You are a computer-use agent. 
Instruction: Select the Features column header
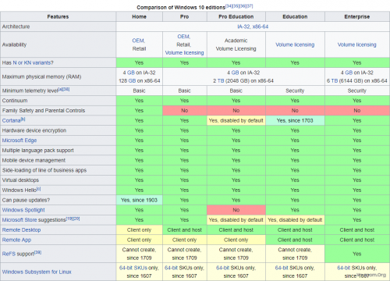pyautogui.click(x=58, y=16)
